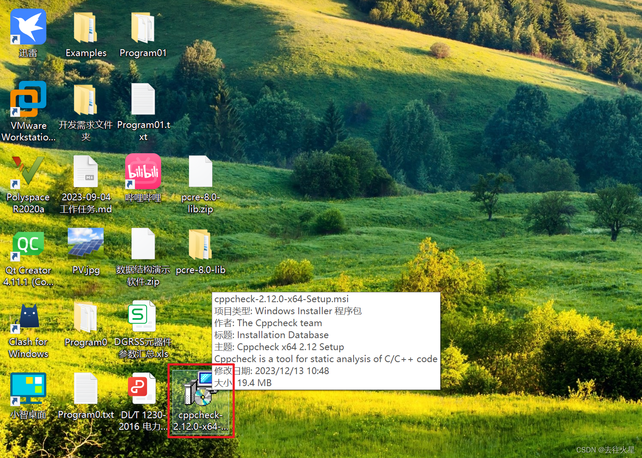Select the DGRSS元器件参数汇总.xls spreadsheet icon

pyautogui.click(x=142, y=316)
